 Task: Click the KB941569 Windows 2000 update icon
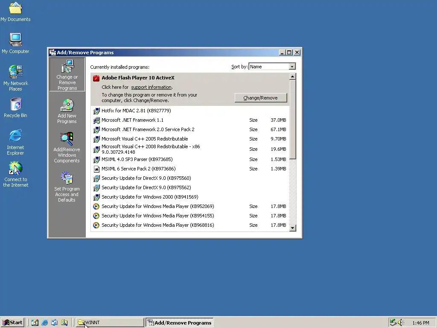click(x=96, y=197)
